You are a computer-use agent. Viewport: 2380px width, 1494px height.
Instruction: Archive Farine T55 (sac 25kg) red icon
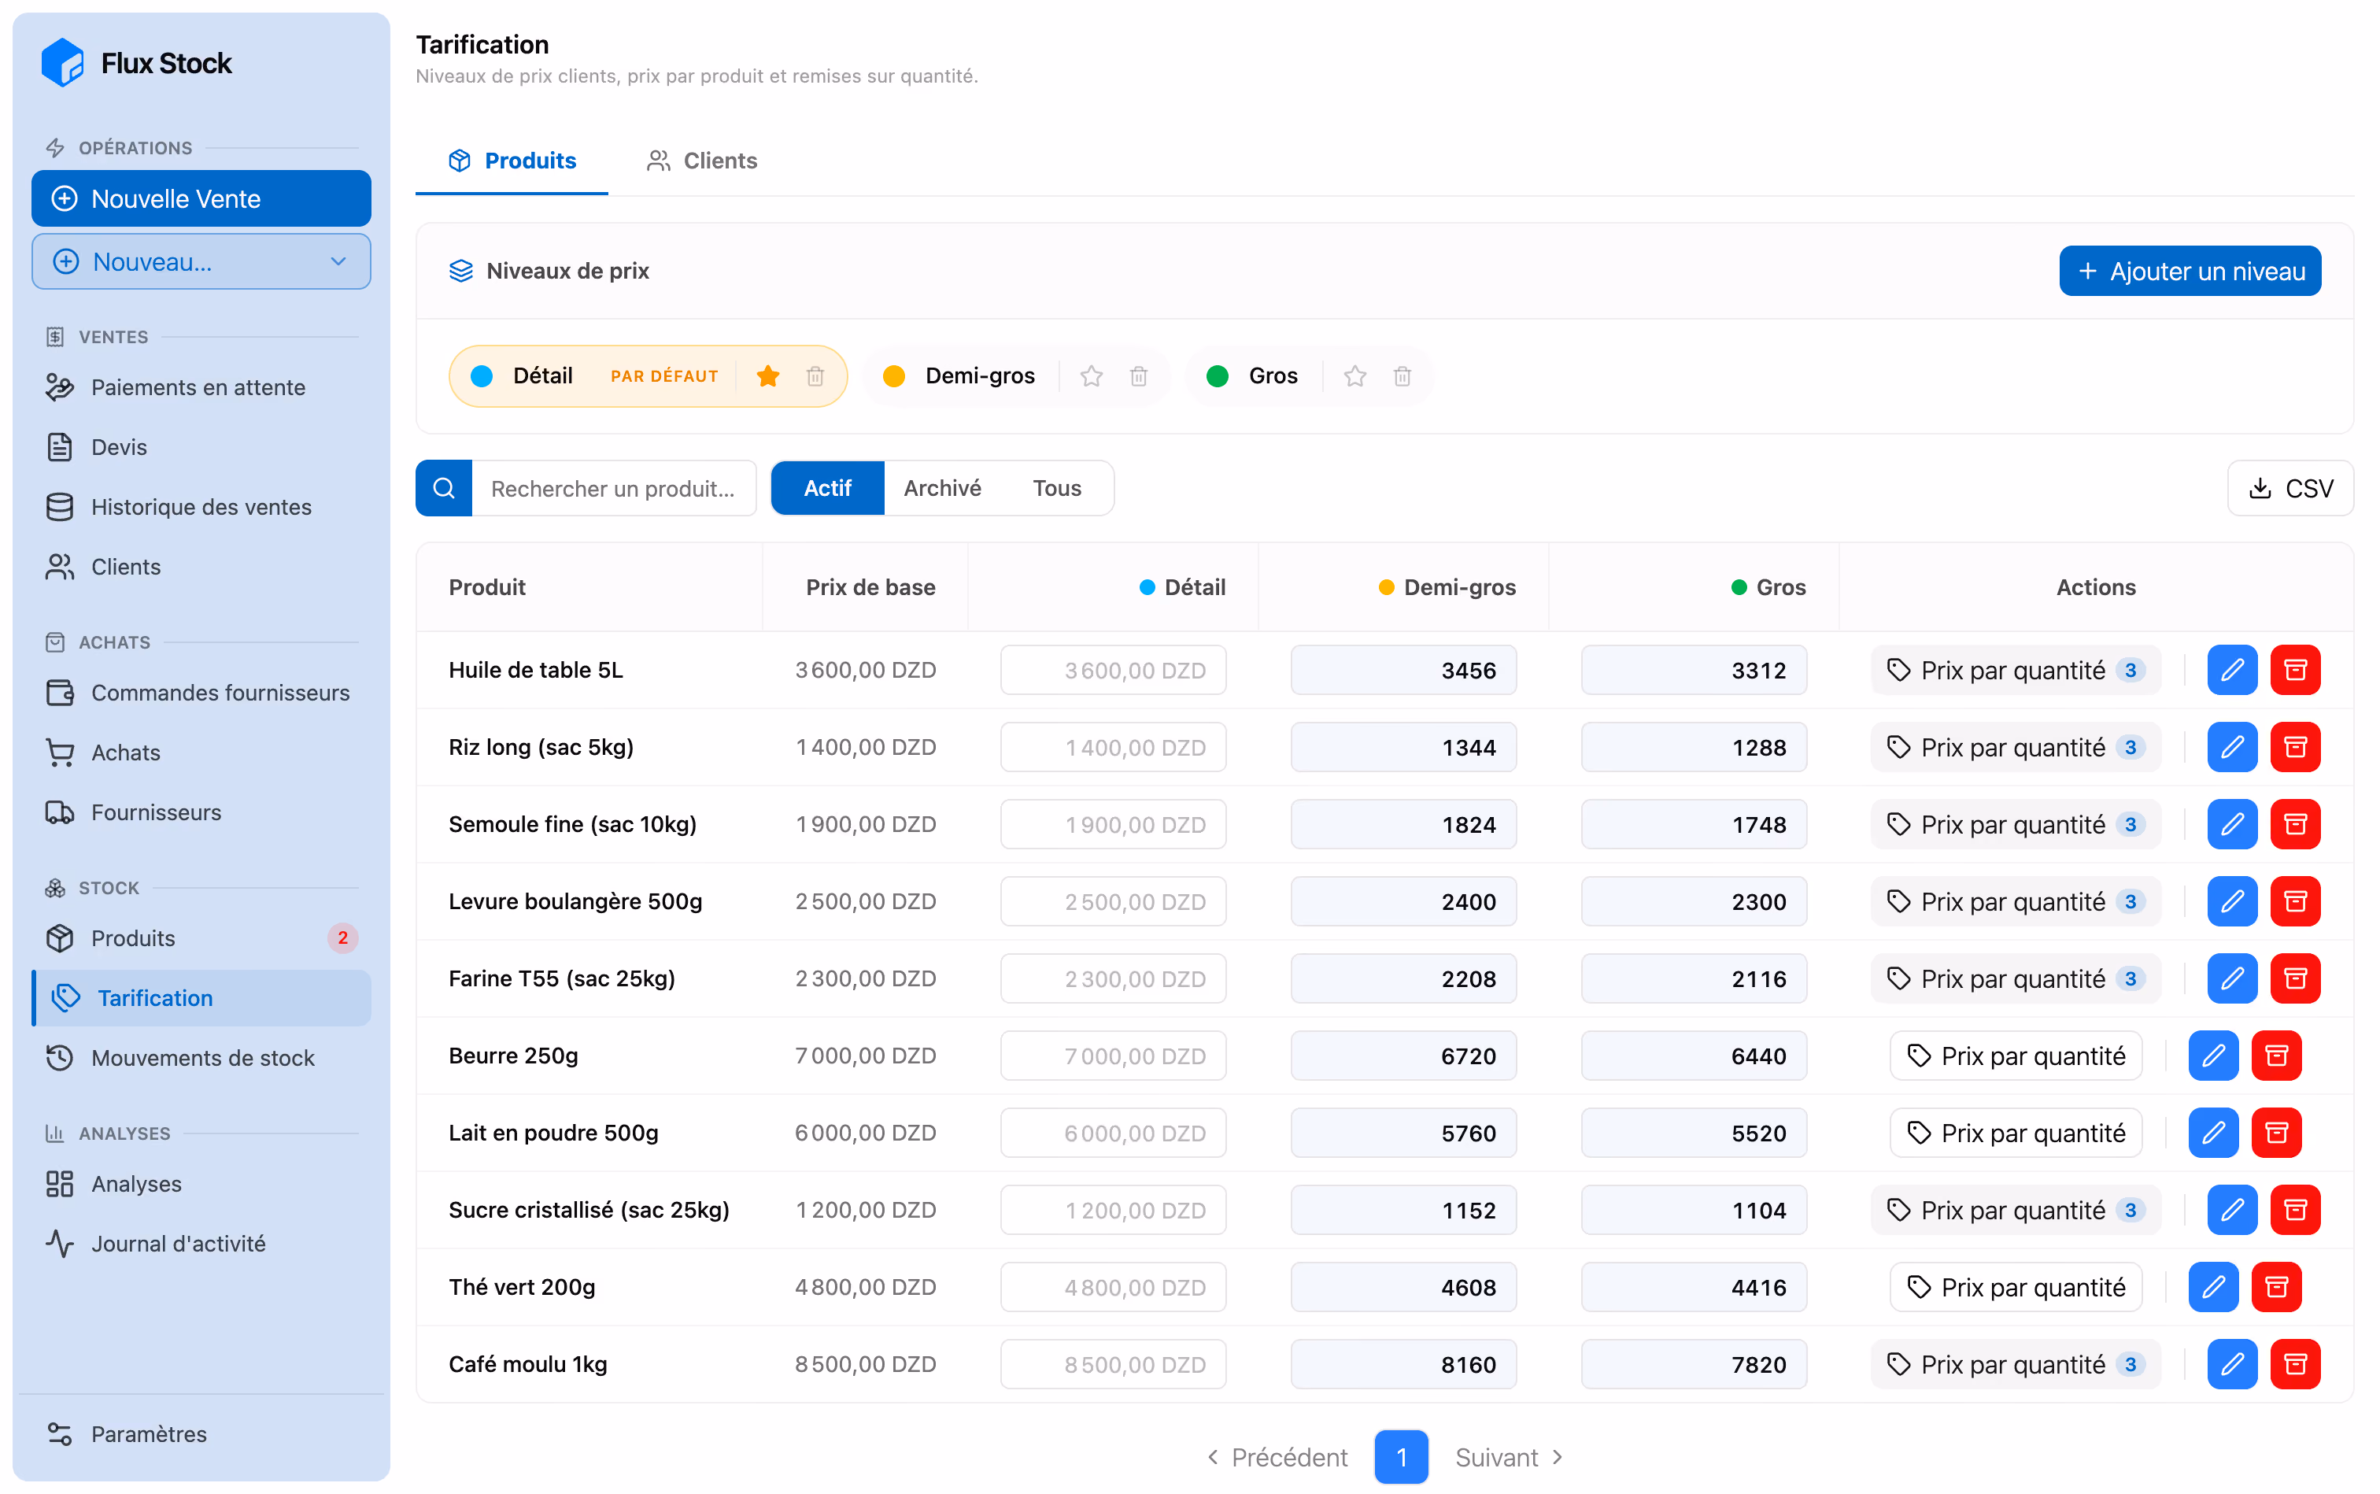[2295, 978]
